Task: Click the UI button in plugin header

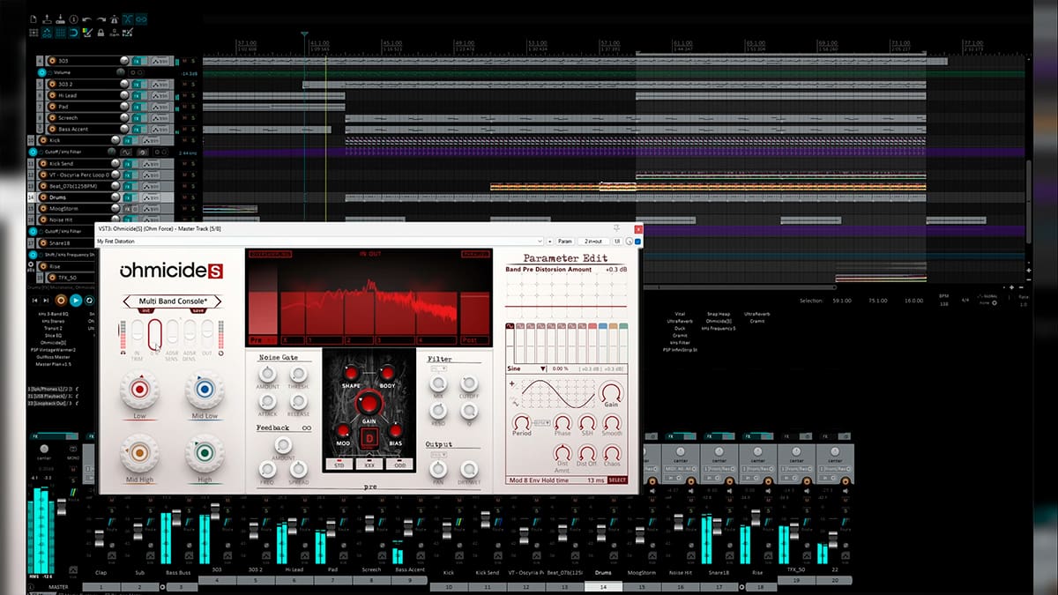Action: [617, 241]
